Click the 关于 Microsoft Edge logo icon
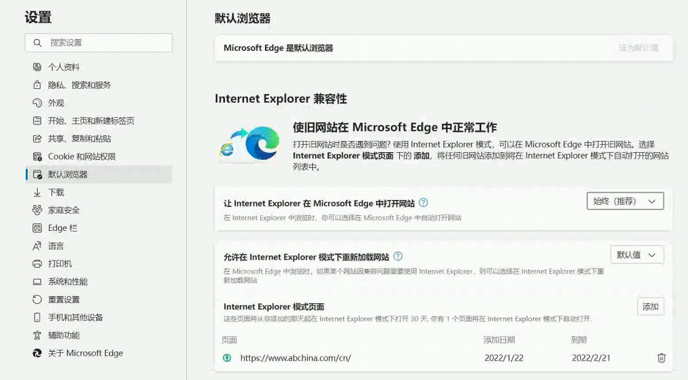The image size is (688, 380). coord(37,353)
